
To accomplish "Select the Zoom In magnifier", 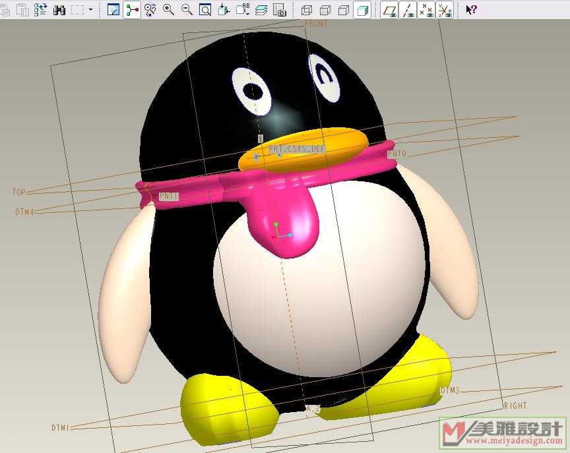I will 168,10.
